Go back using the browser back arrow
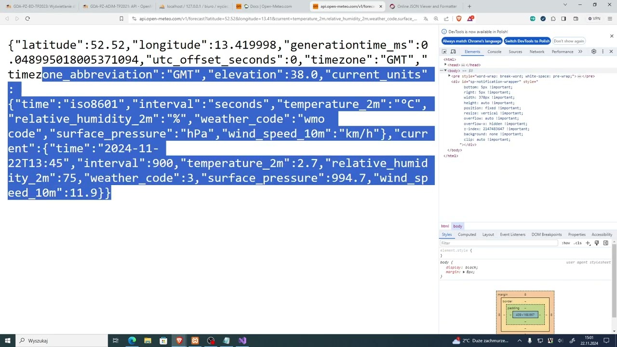The width and height of the screenshot is (617, 347). pos(7,18)
